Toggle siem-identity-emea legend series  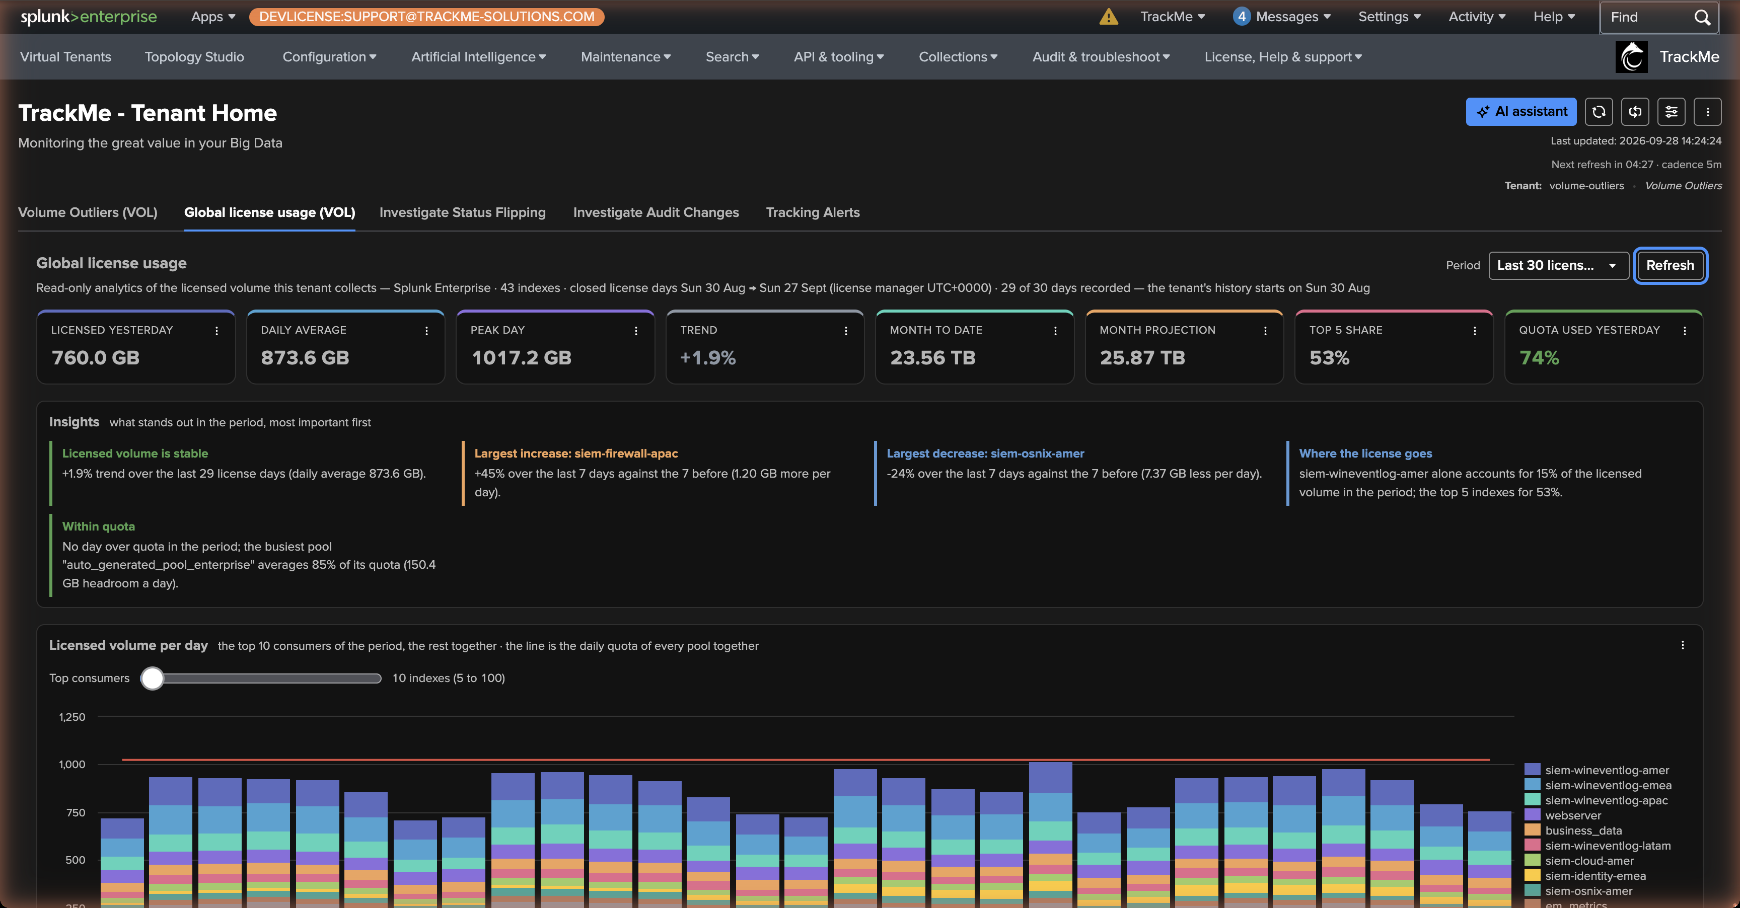click(1586, 876)
